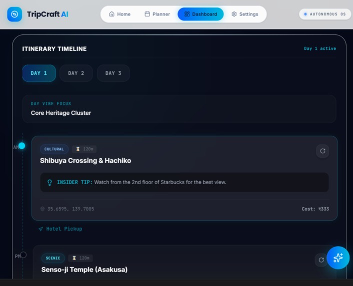353x286 pixels.
Task: Click the Insider Tip Starbucks text
Action: pyautogui.click(x=160, y=182)
